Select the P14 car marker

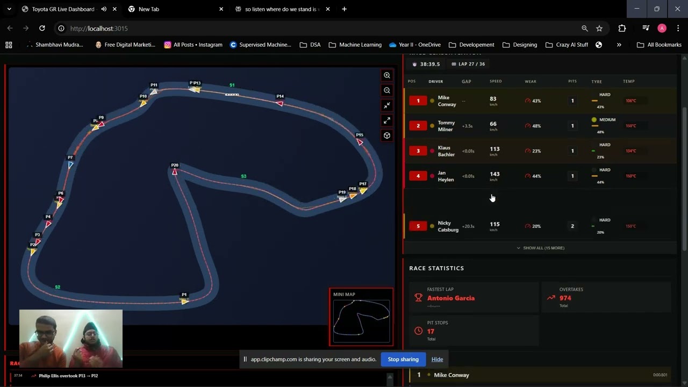point(279,103)
